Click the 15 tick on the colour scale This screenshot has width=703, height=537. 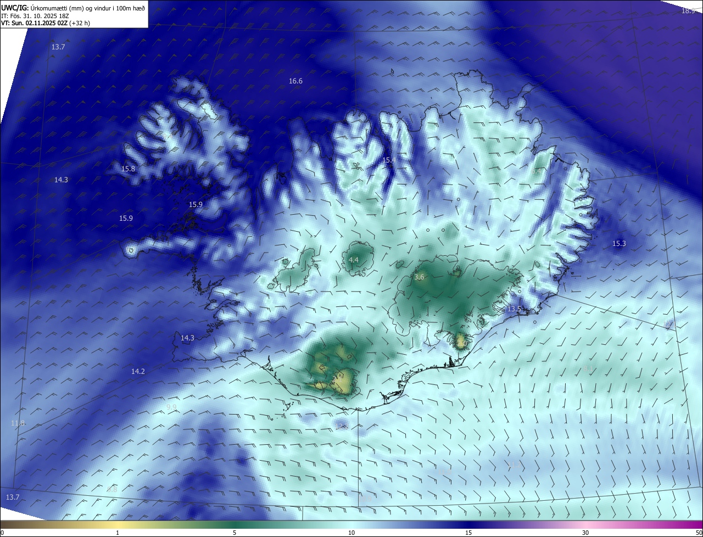(468, 533)
